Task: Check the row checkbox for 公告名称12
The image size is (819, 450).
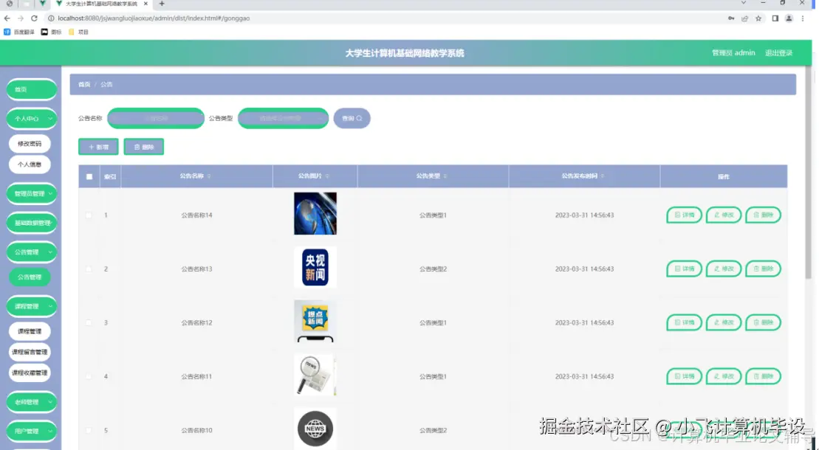Action: pos(89,322)
